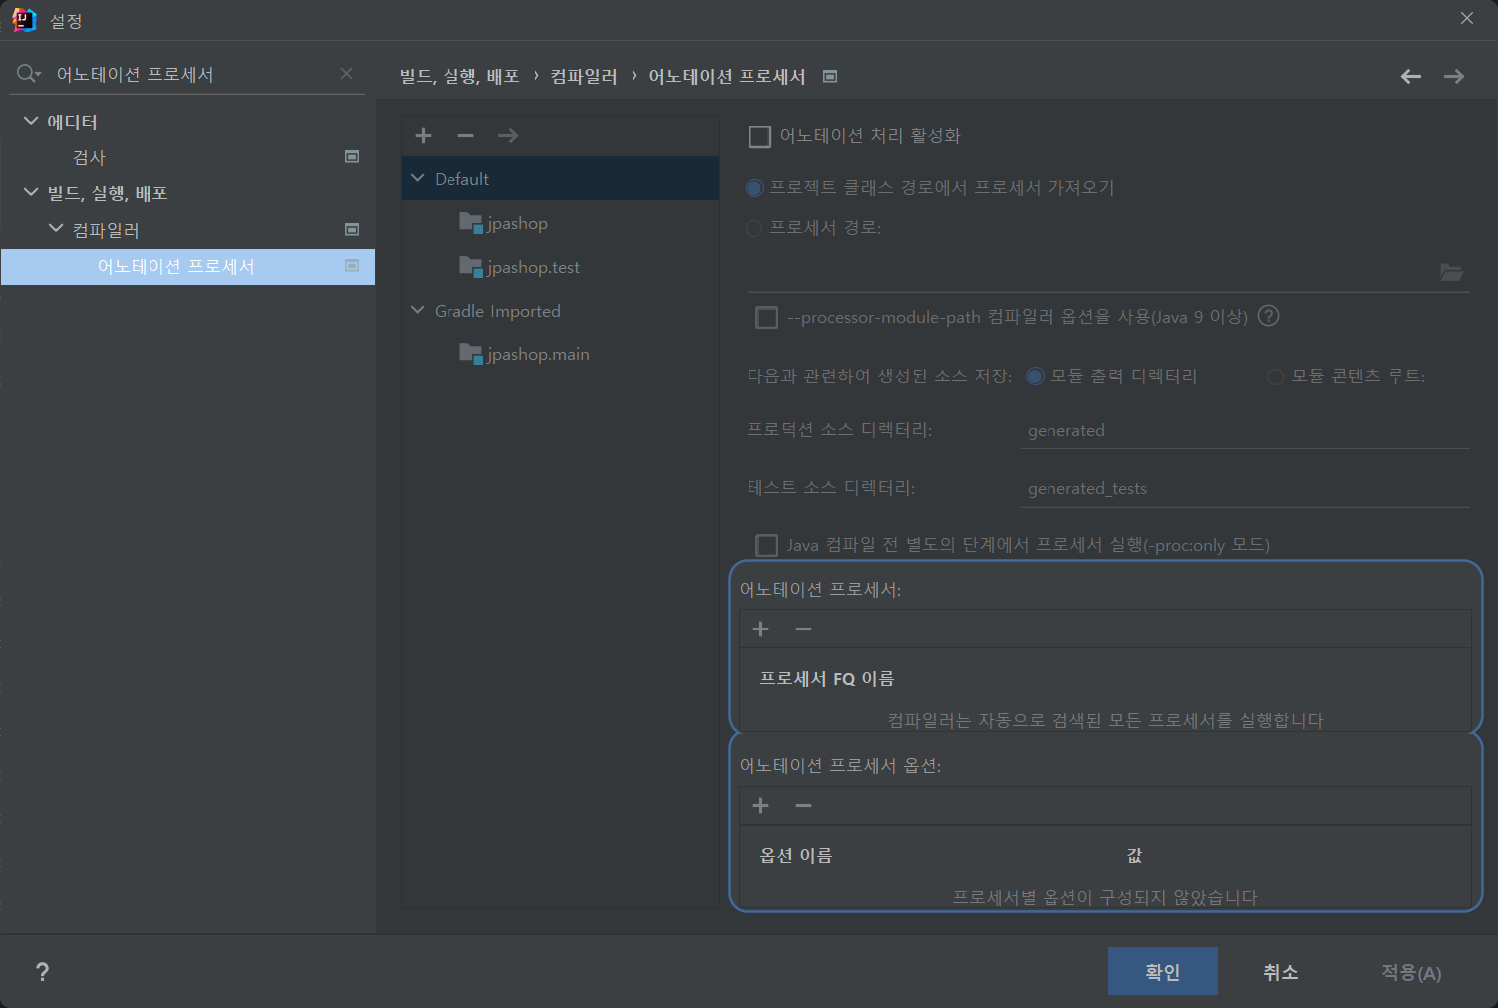Screen dimensions: 1498x1008
Task: Click the search magnifier icon in settings
Action: (25, 74)
